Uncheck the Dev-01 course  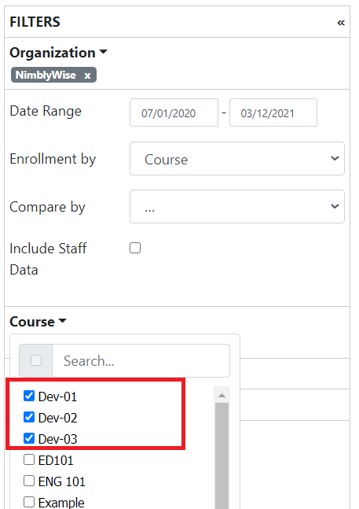(x=29, y=396)
